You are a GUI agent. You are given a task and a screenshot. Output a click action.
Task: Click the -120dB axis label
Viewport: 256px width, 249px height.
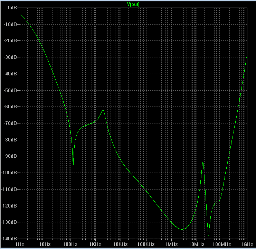tap(9, 206)
